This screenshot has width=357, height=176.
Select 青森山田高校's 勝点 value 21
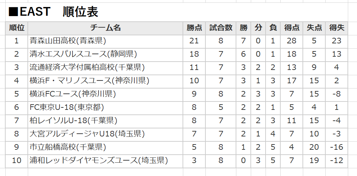point(194,41)
